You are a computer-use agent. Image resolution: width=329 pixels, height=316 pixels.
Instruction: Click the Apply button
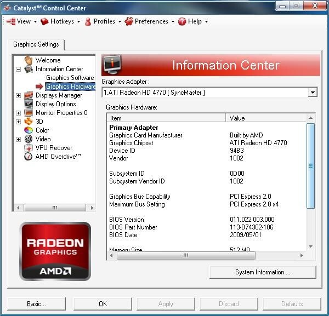166,304
